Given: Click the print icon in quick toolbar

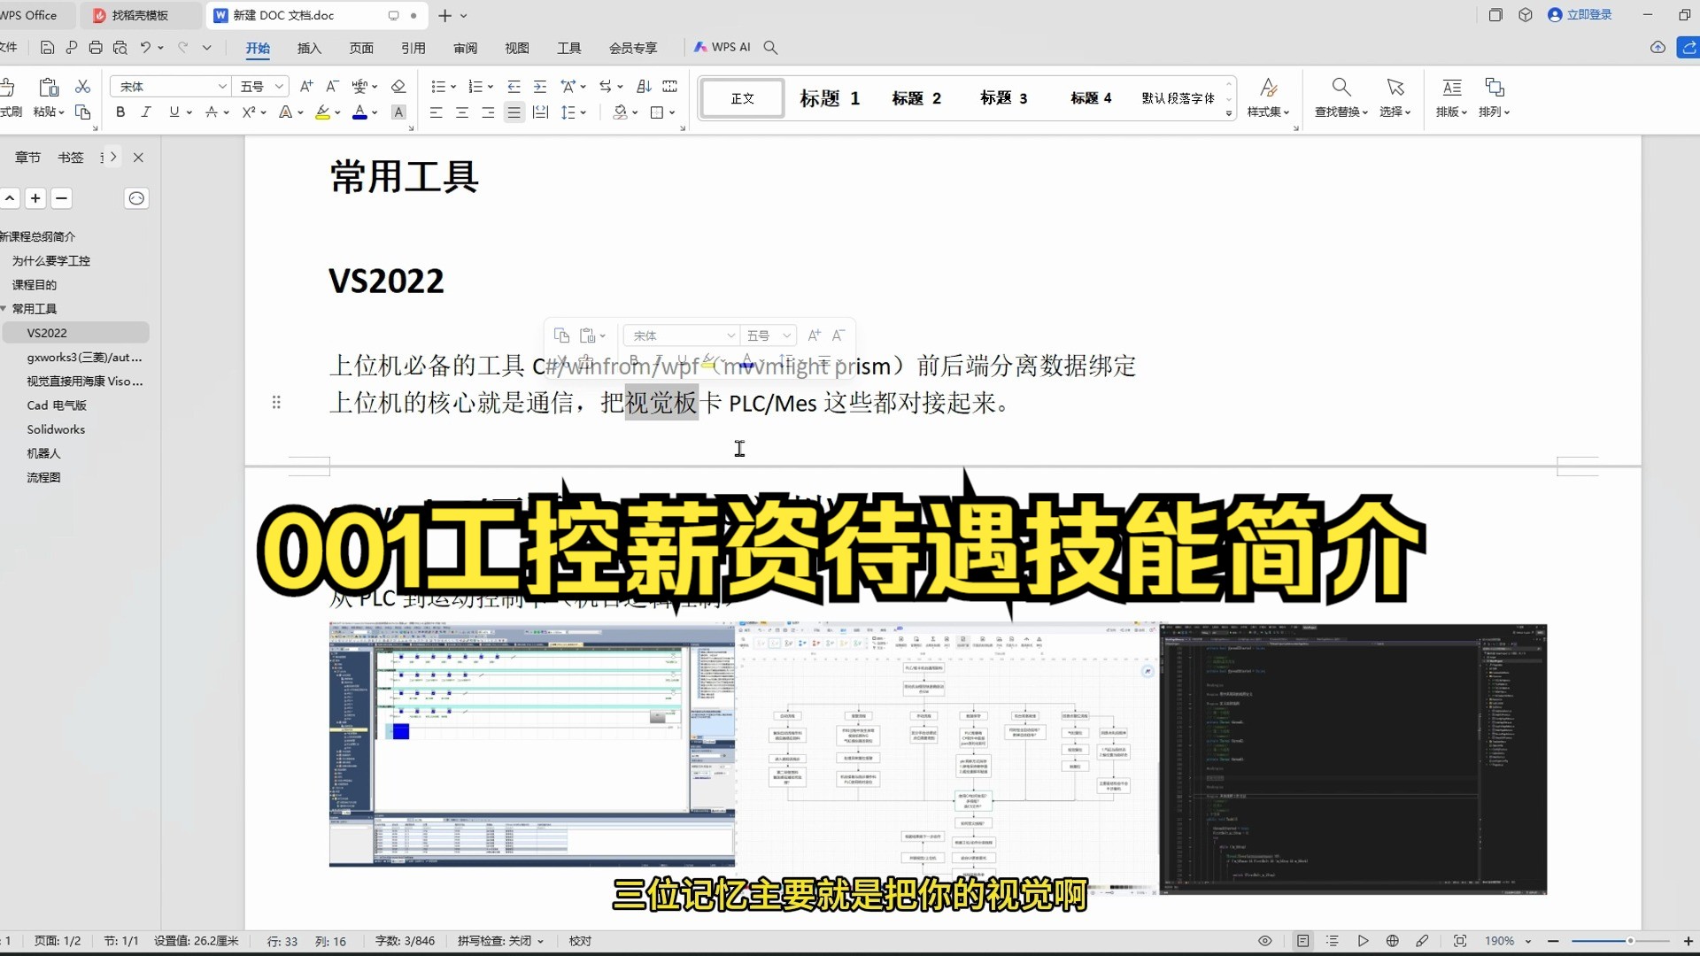Looking at the screenshot, I should click(96, 48).
